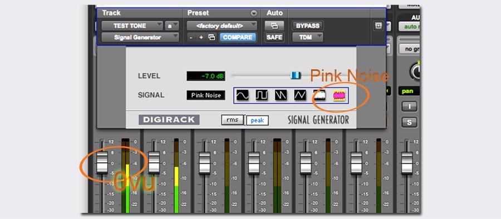Click the 'auto r' automation mode button

pyautogui.click(x=409, y=27)
